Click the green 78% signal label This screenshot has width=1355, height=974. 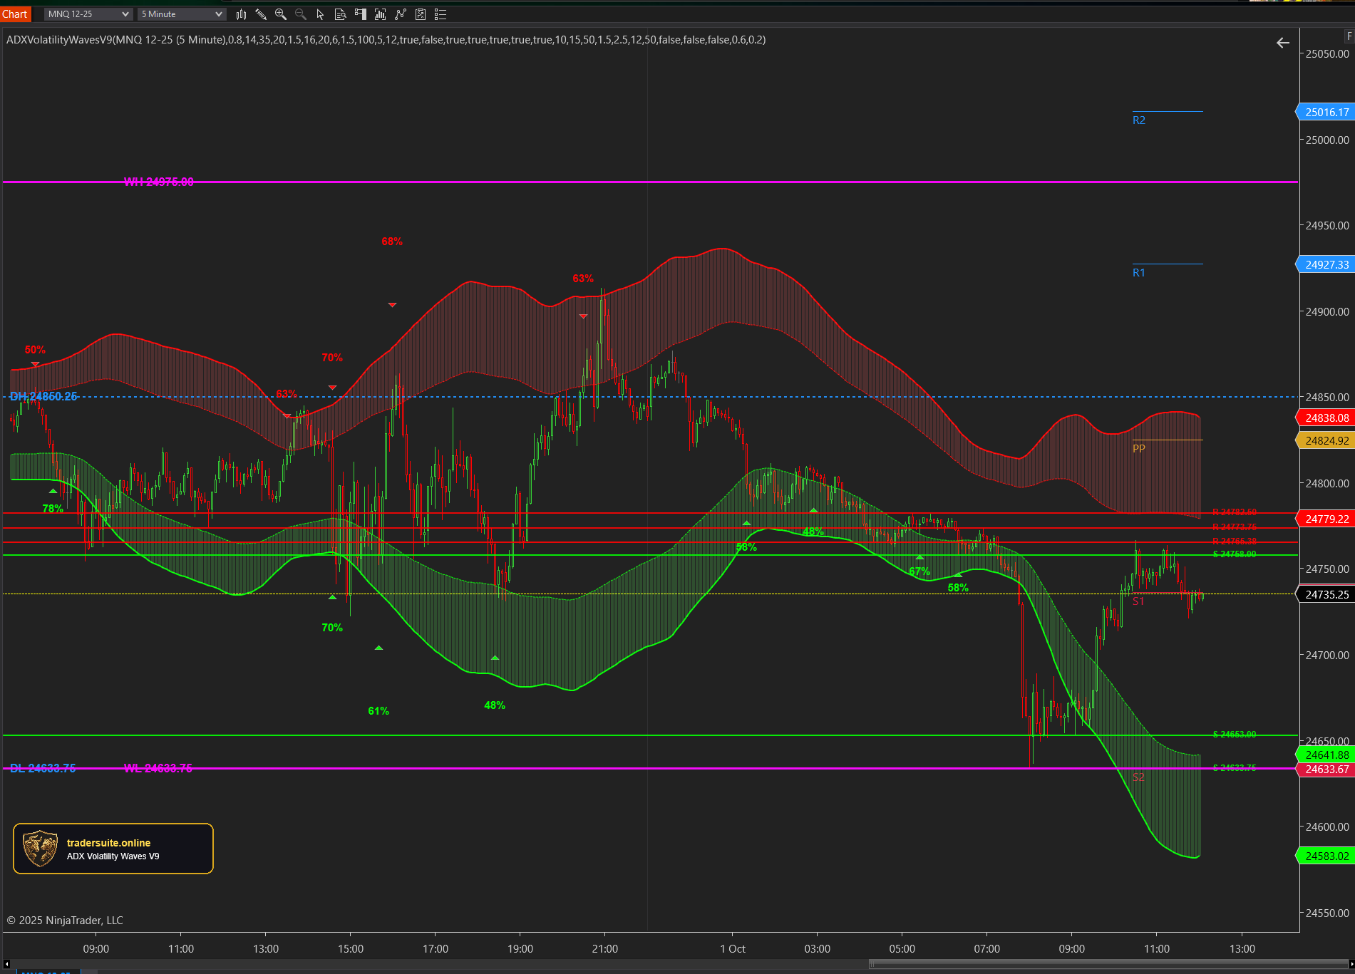coord(53,509)
